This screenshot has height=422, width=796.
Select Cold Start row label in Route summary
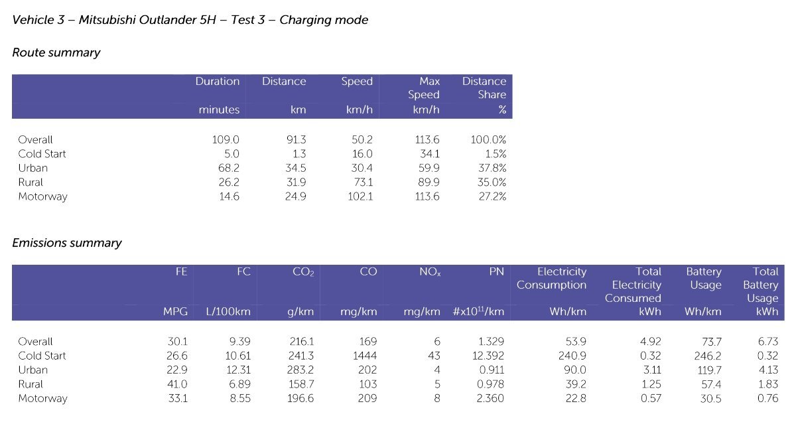click(42, 154)
